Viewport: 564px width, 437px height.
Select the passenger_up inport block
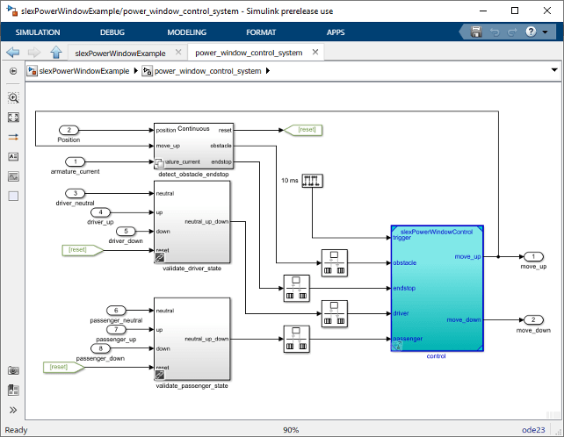click(116, 329)
